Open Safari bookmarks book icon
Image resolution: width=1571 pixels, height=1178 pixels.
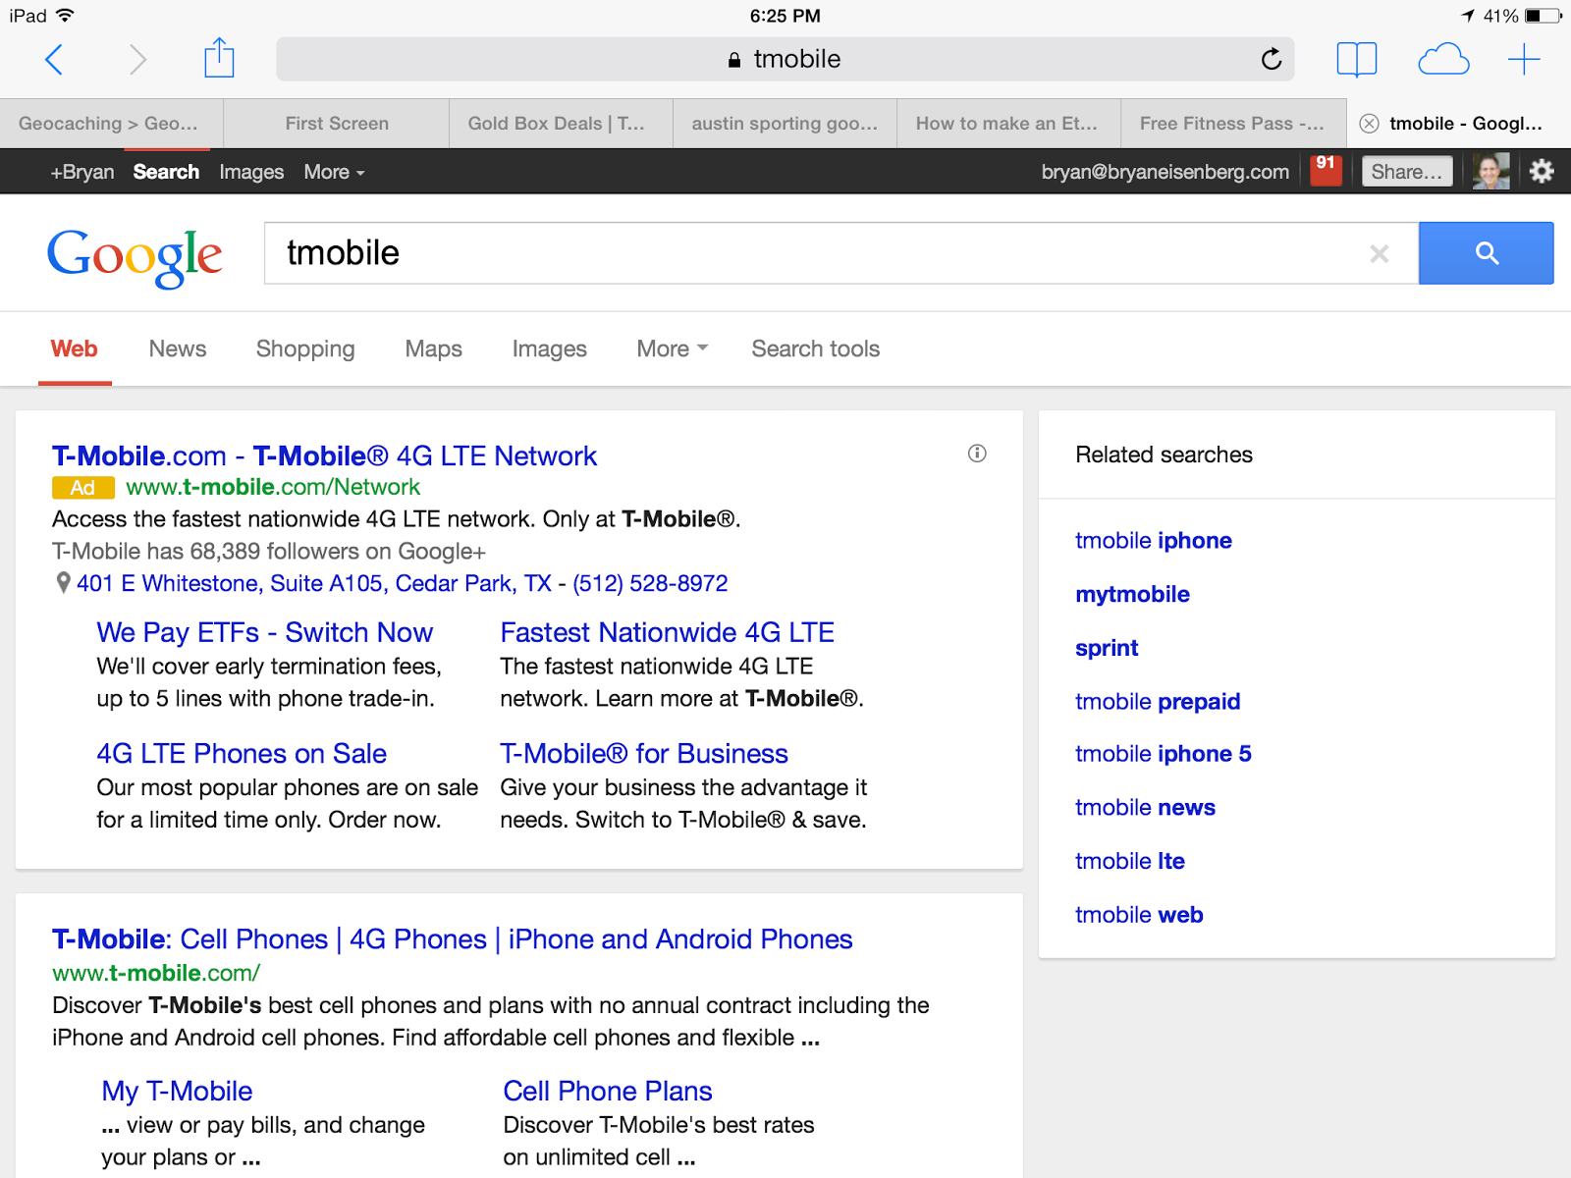click(1357, 60)
